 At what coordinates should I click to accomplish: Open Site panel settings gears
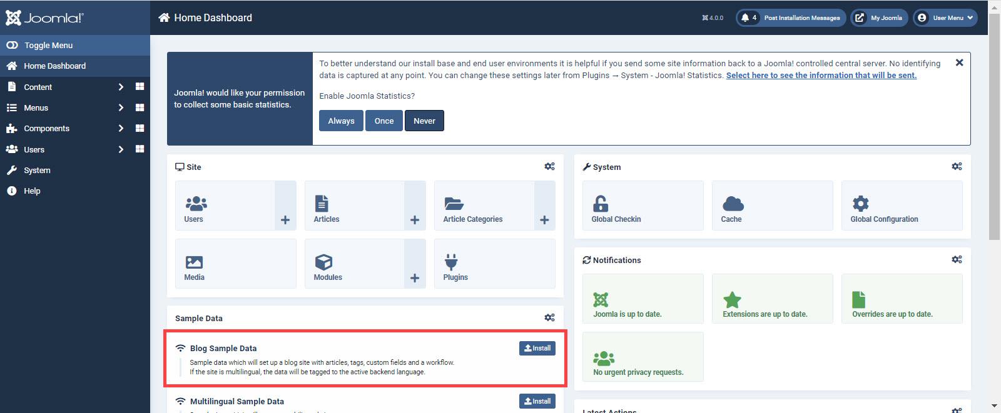click(x=549, y=166)
